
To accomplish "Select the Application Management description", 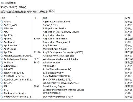I will 57,42.
